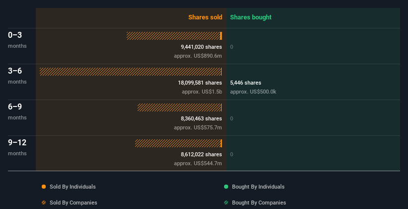Click the hatched Sold By Companies legend icon
The width and height of the screenshot is (408, 209).
coord(44,203)
